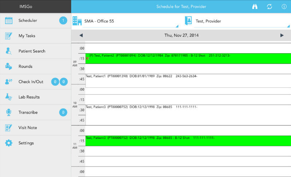Go to previous day arrow
The image size is (291, 177).
81,35
